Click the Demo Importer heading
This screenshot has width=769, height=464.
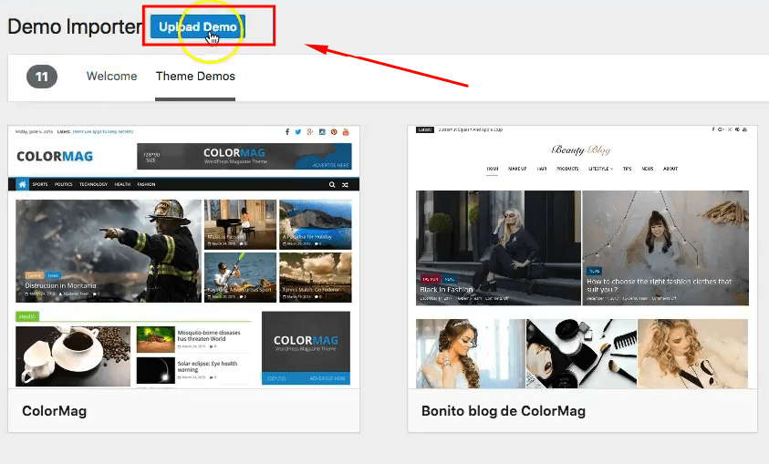pyautogui.click(x=75, y=26)
